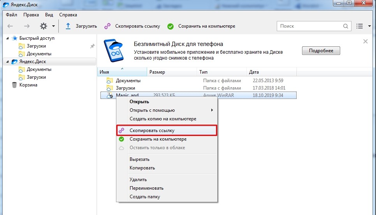Click the green checkmark icon in the toolbar
The image size is (376, 215).
pyautogui.click(x=170, y=26)
